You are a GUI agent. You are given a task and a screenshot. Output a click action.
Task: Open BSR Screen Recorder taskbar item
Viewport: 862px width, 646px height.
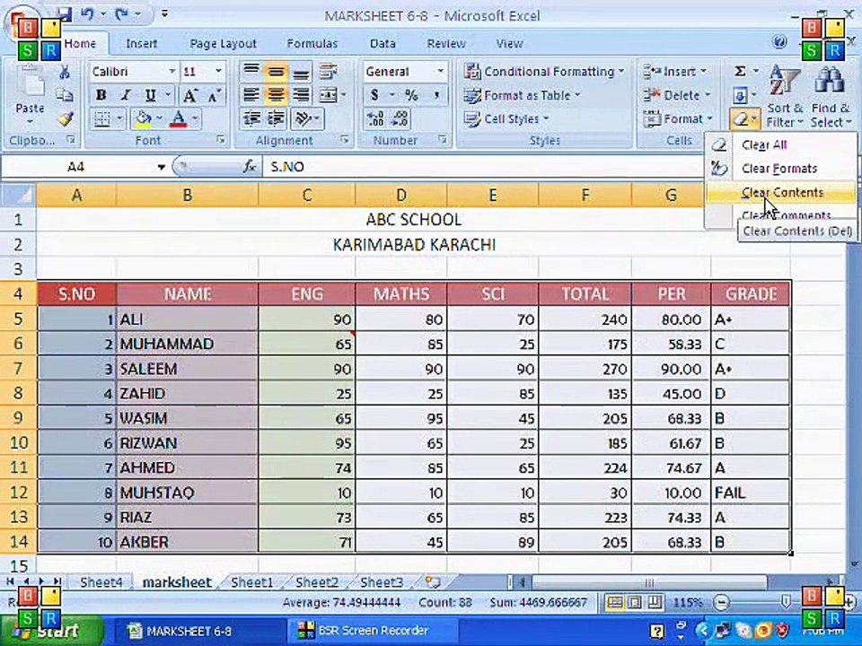(372, 631)
